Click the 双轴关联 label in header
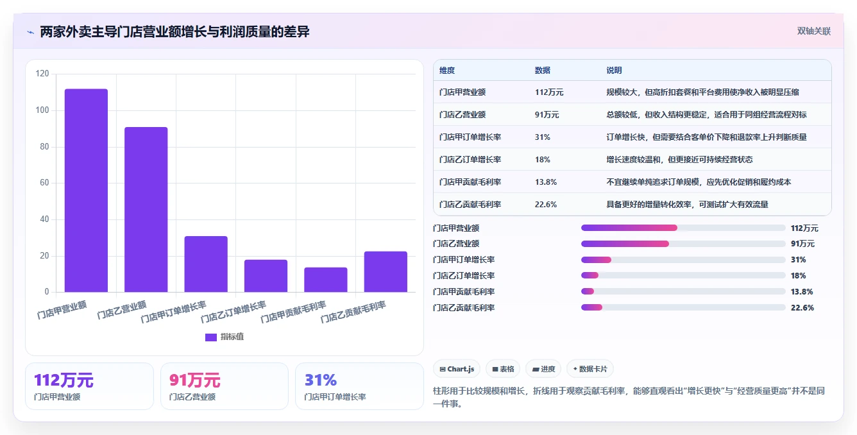The image size is (857, 435). (x=813, y=31)
